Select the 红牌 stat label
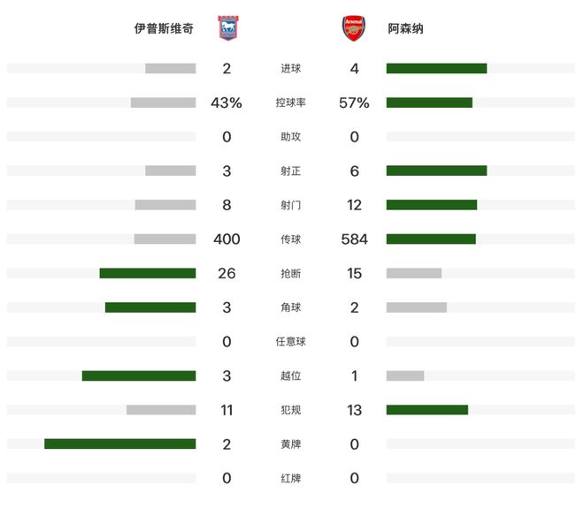The width and height of the screenshot is (584, 508). (290, 478)
